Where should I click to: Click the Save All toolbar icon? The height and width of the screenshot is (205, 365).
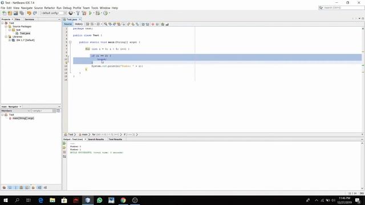pyautogui.click(x=22, y=13)
